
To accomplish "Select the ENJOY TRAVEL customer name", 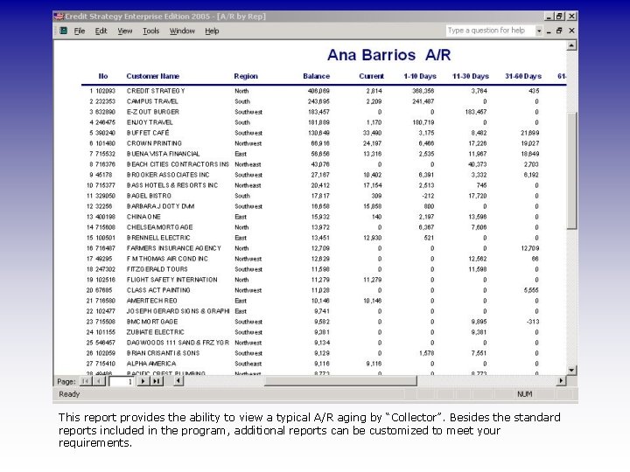I will pyautogui.click(x=150, y=122).
